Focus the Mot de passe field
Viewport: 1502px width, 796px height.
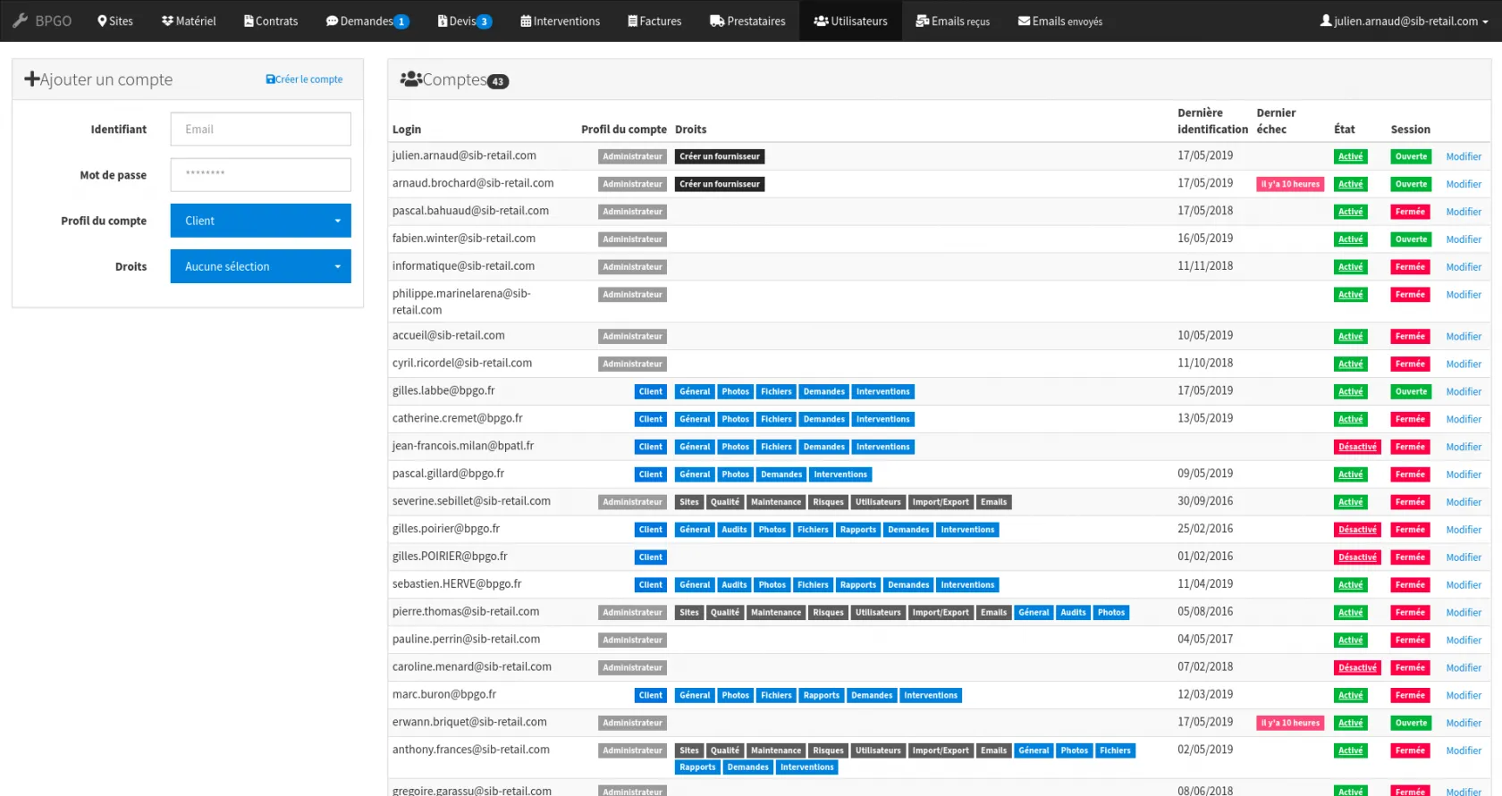[260, 175]
